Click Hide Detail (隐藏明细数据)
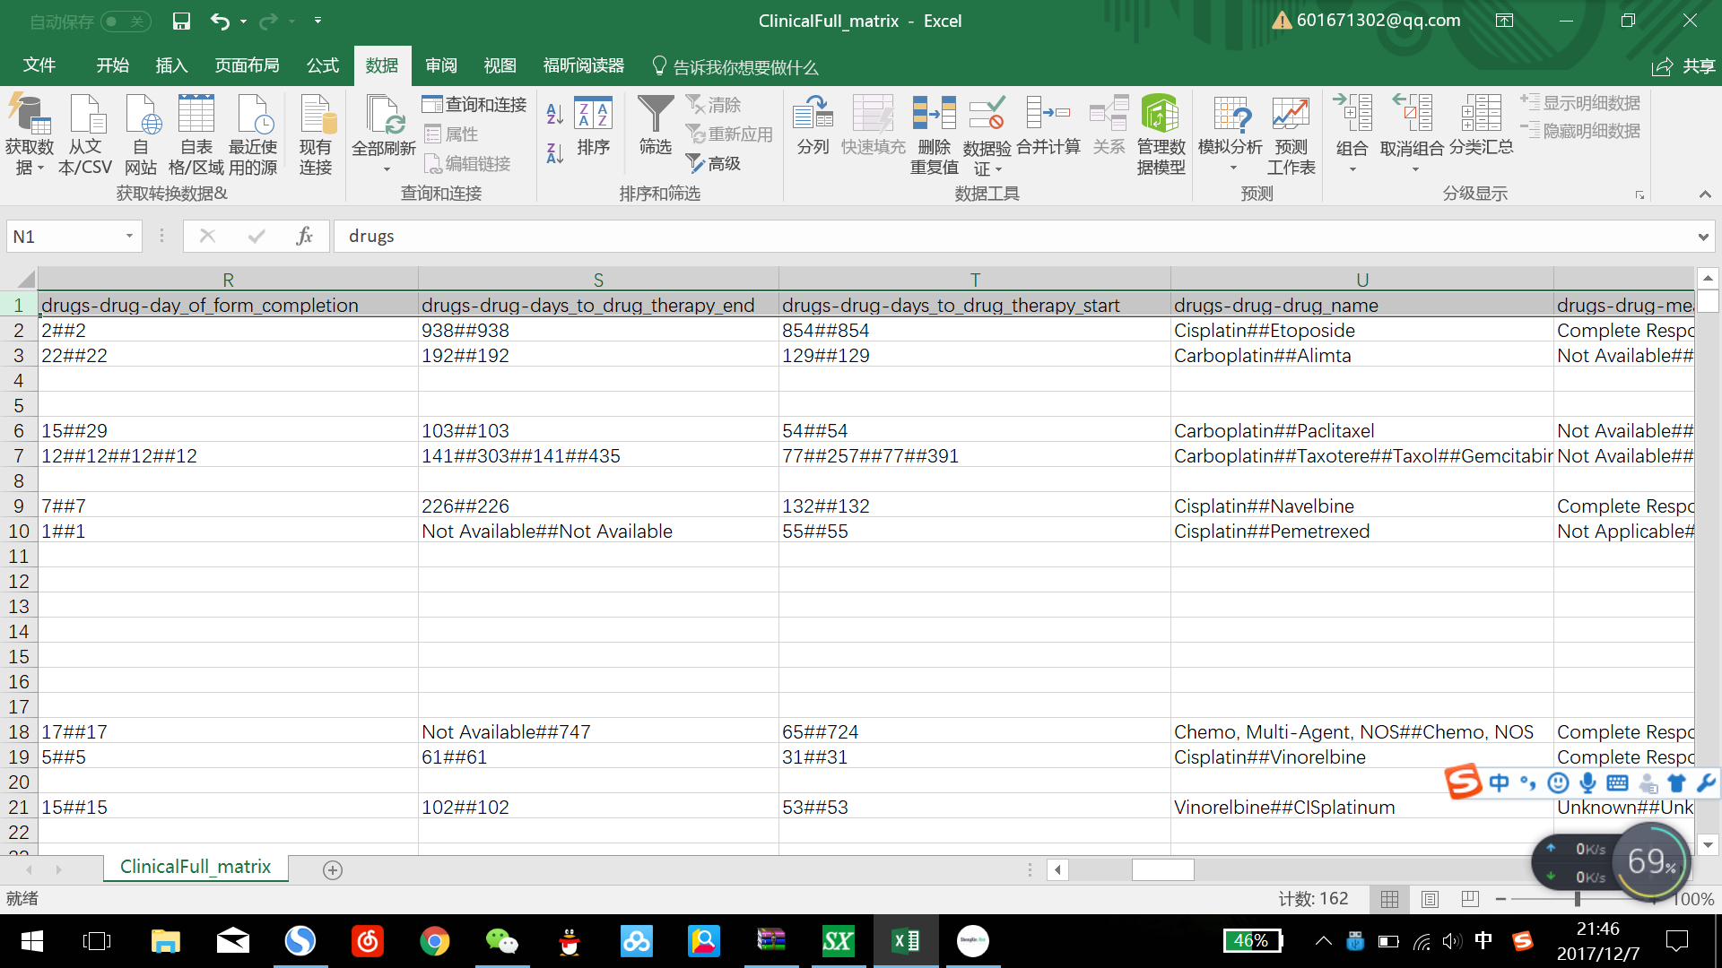 1580,131
